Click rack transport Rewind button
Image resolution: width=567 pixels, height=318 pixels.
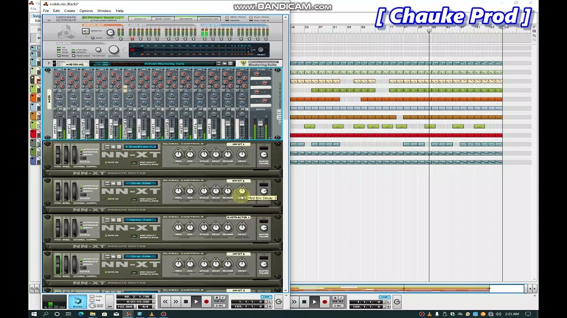(165, 302)
